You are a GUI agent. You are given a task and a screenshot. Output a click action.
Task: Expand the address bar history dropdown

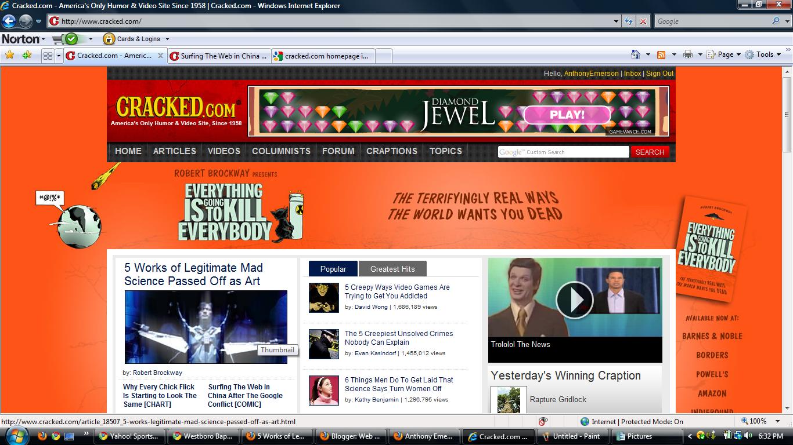tap(617, 21)
